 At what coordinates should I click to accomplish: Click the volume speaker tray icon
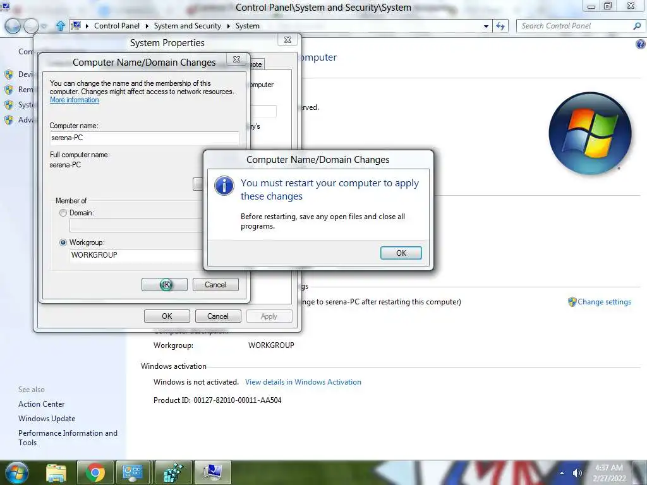tap(577, 473)
